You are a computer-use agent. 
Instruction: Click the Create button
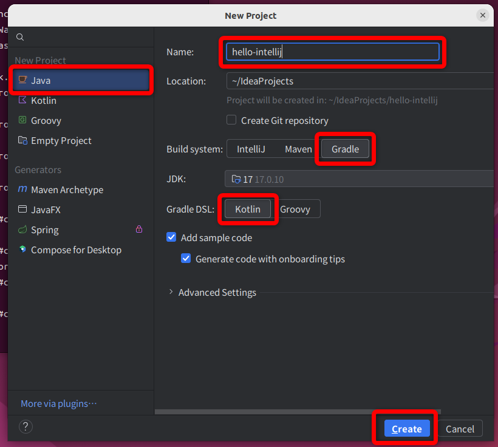click(x=407, y=429)
